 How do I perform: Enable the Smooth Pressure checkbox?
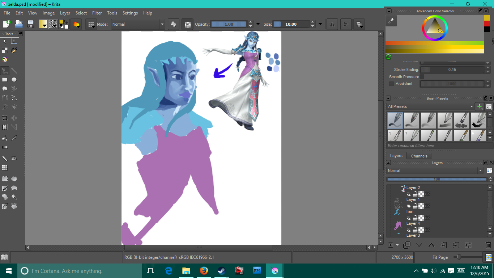click(422, 77)
